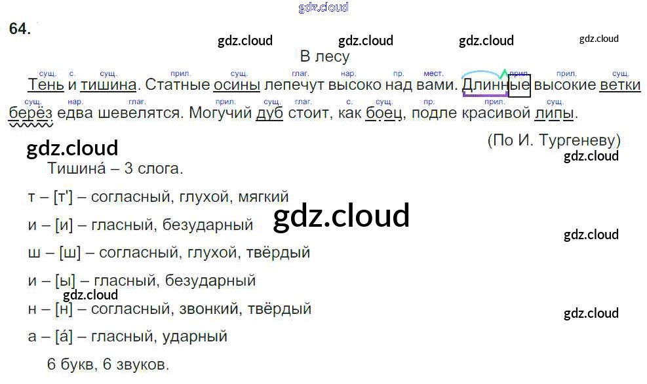647x384 pixels.
Task: Select the underlined word "ветки"
Action: 619,85
